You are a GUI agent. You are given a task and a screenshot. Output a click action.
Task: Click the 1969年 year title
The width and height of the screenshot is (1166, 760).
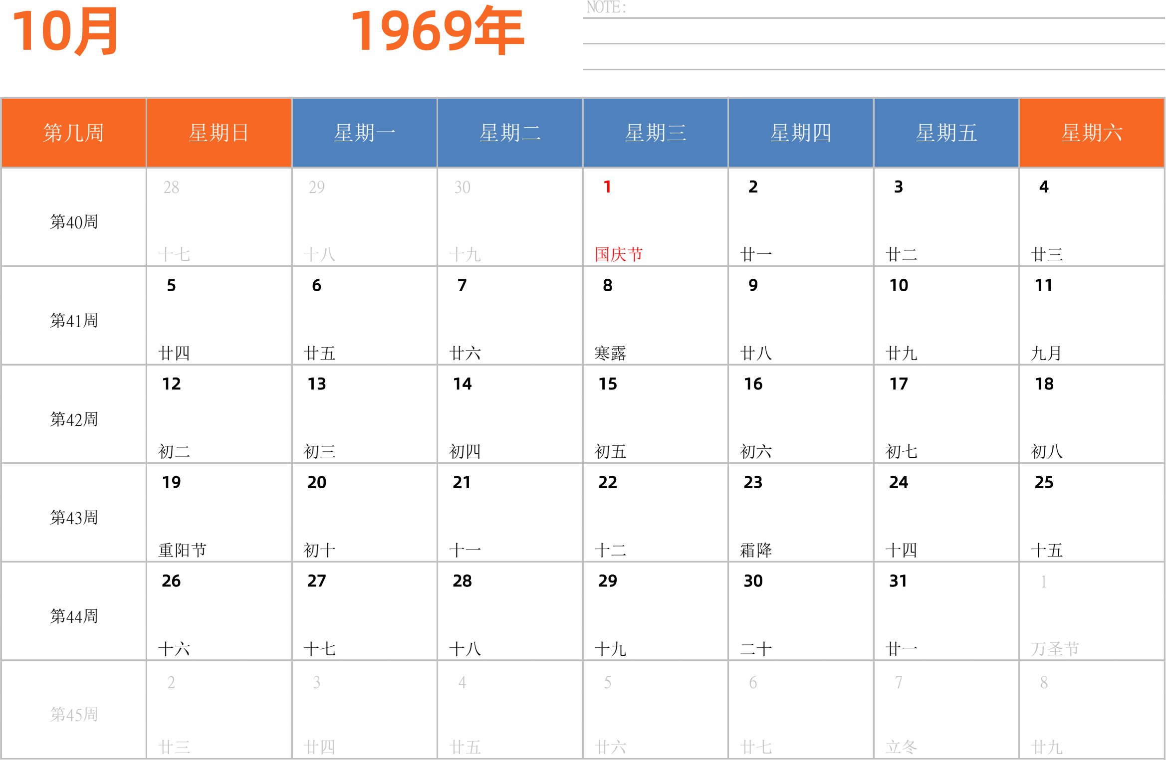coord(438,30)
